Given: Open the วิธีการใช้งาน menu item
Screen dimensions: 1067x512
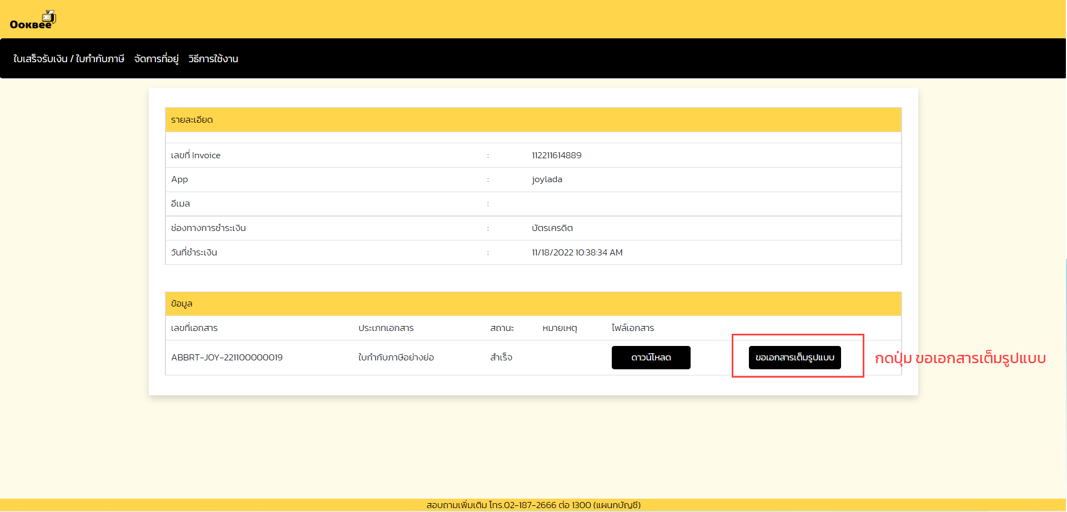Looking at the screenshot, I should 213,59.
